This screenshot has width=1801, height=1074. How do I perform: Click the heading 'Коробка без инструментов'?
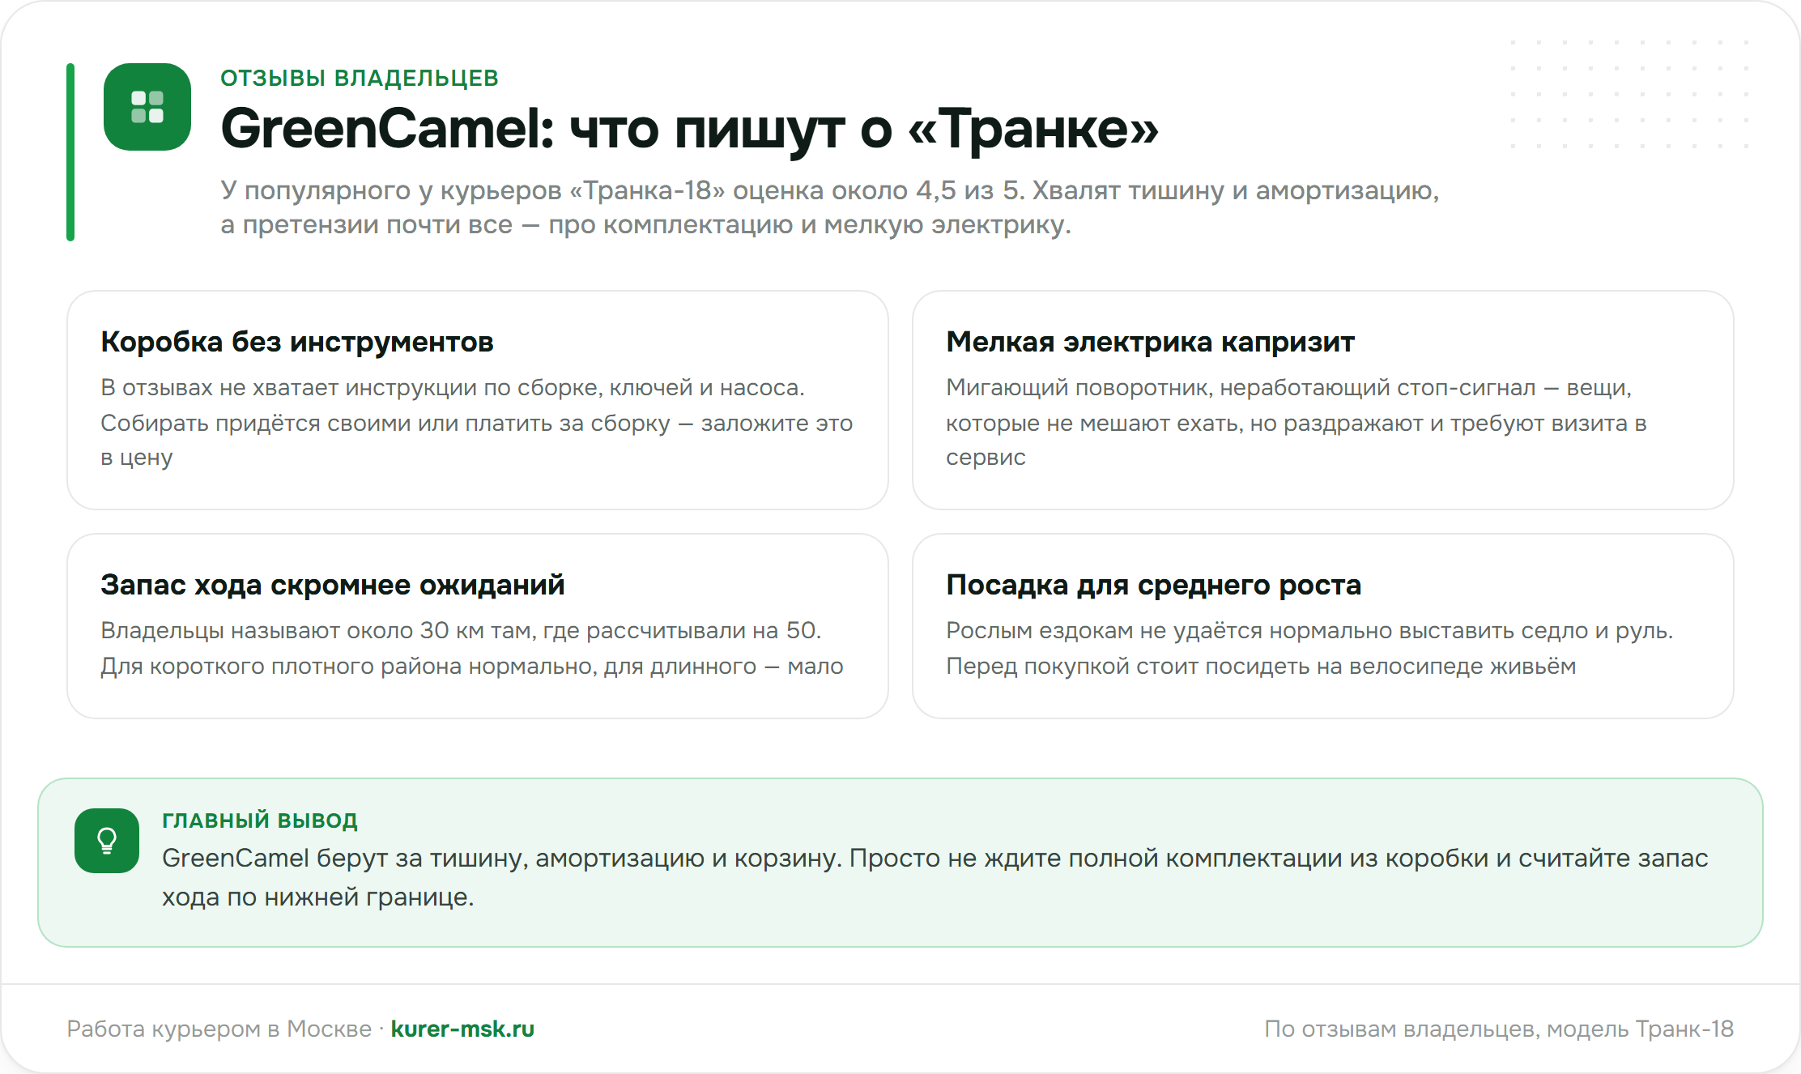coord(297,342)
